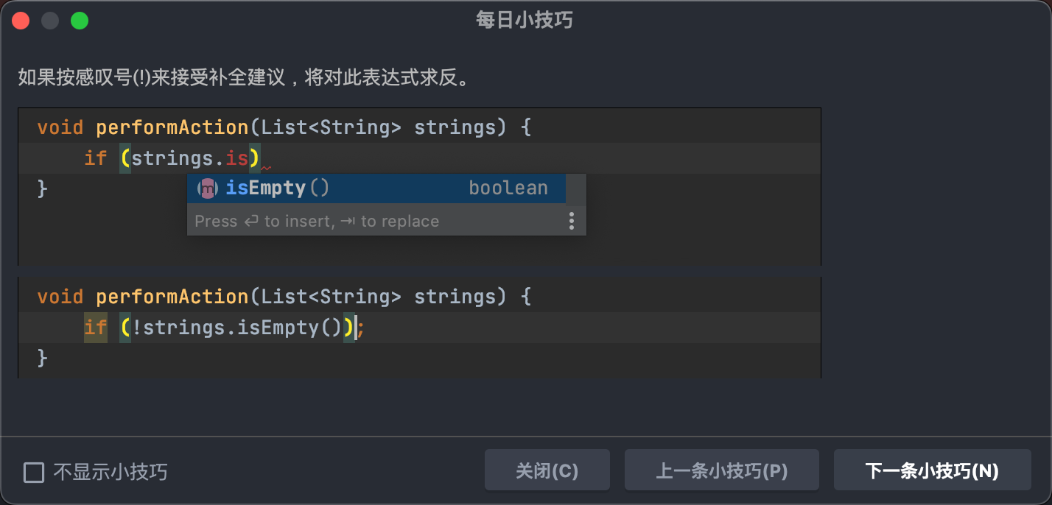Click the replace arrow symbol in the popup hint

click(348, 221)
